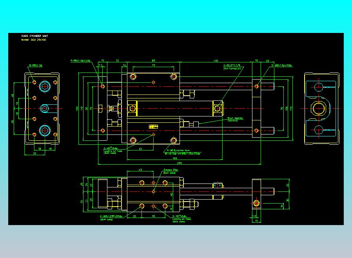Viewport: 352px width, 258px height.
Task: Select the "8-M6x1.0p" callout on left view
Action: click(x=36, y=65)
